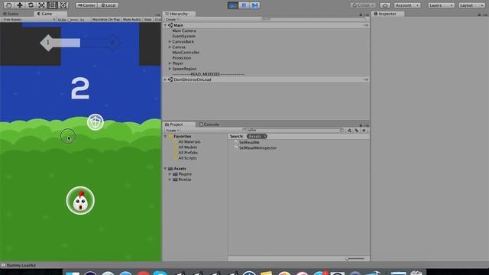Switch to the Scene tab
The width and height of the screenshot is (489, 275).
pos(11,14)
